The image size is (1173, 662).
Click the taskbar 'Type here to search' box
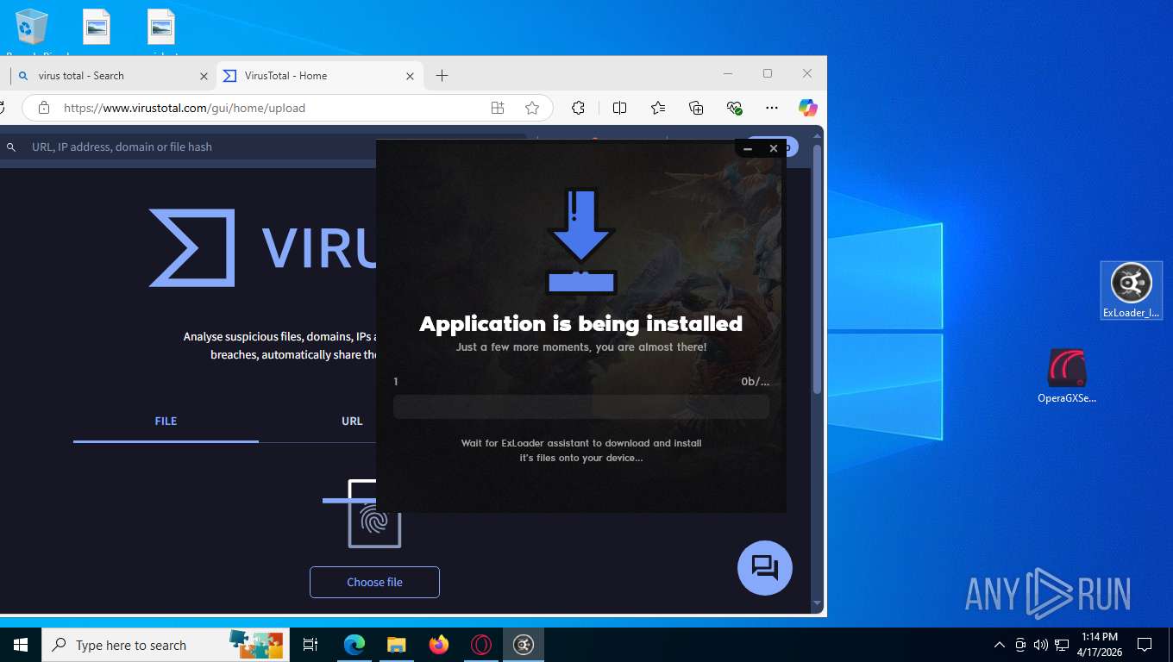164,645
